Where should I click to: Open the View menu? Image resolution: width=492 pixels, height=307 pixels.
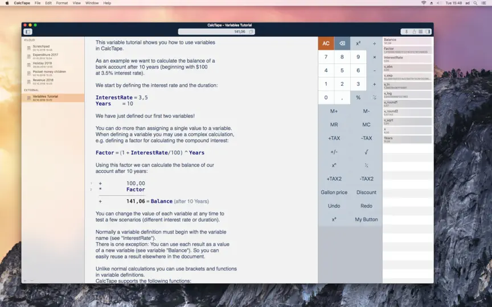76,3
